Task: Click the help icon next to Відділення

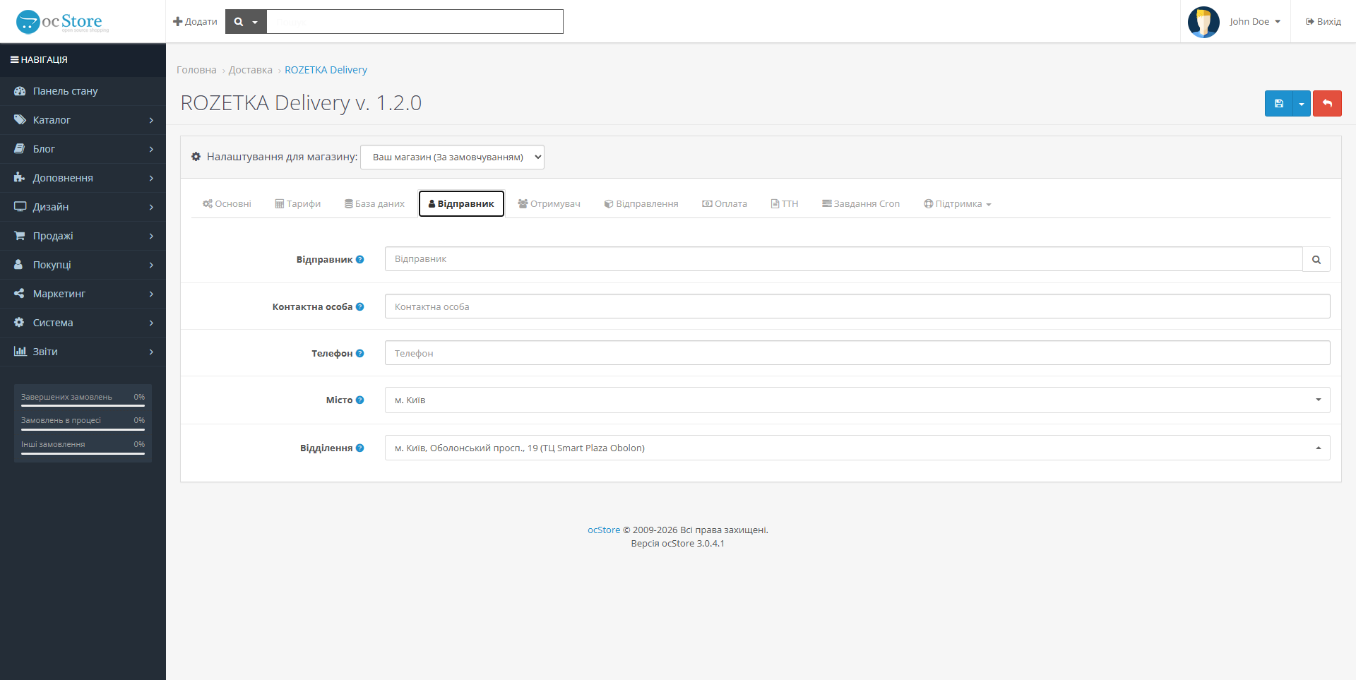Action: (360, 448)
